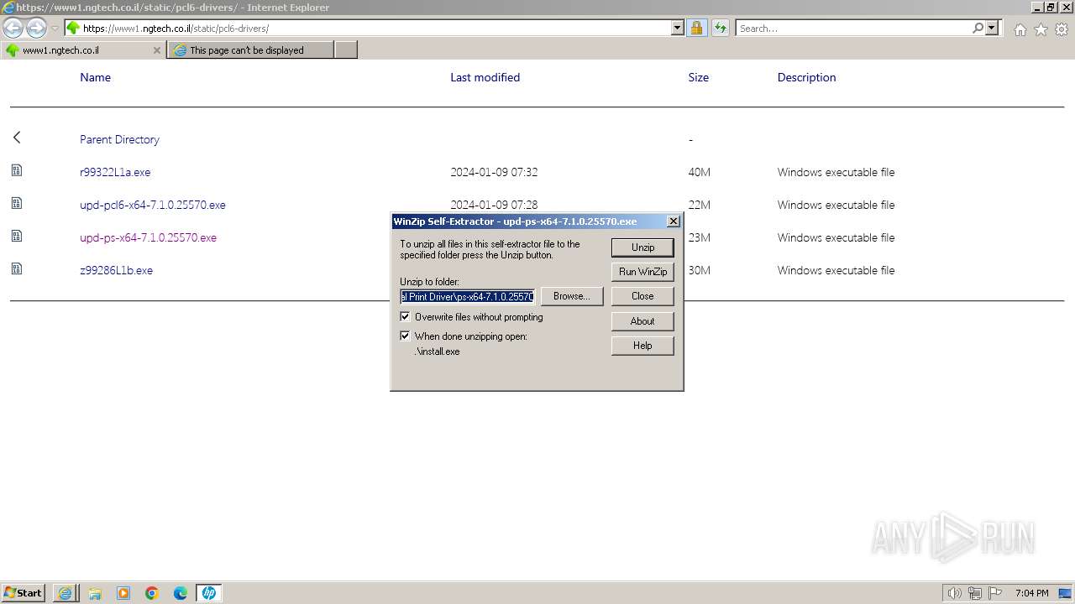Open the HP installer taskbar icon
This screenshot has width=1075, height=604.
[209, 593]
